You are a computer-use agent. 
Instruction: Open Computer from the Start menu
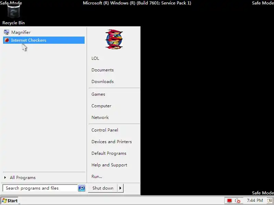click(x=101, y=106)
